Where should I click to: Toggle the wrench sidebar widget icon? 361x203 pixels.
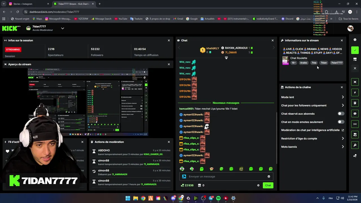point(355,145)
